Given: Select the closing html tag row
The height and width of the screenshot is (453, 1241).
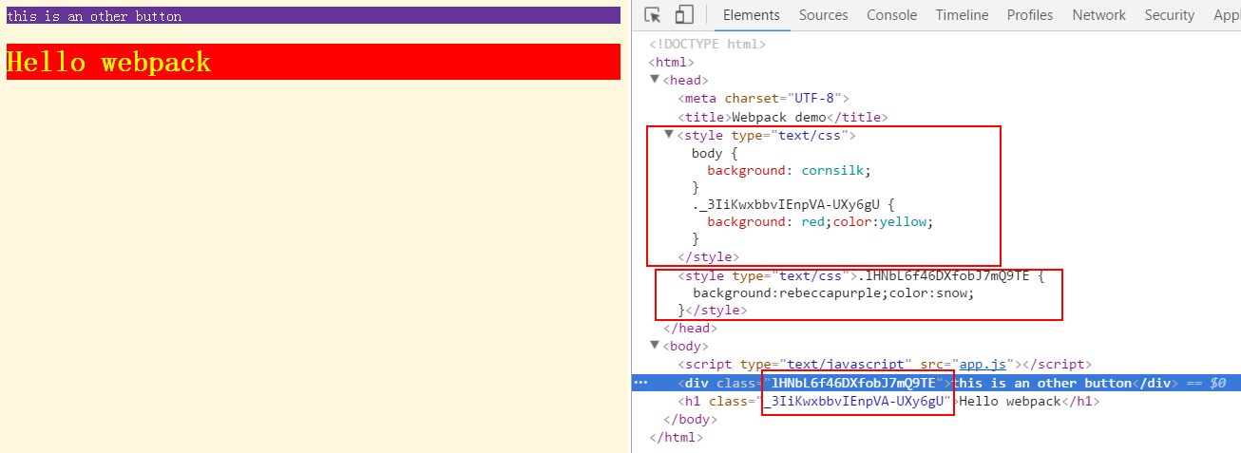Looking at the screenshot, I should tap(676, 438).
